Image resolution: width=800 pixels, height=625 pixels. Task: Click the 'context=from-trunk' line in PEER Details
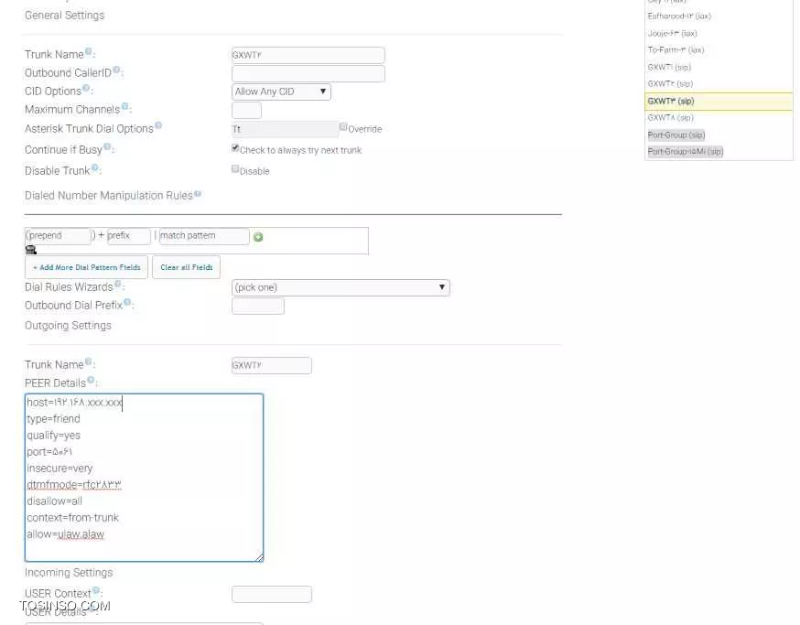point(72,517)
